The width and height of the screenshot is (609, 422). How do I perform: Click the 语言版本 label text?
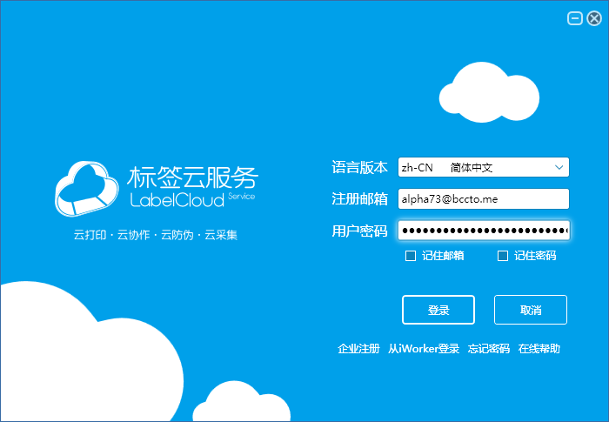[x=359, y=167]
